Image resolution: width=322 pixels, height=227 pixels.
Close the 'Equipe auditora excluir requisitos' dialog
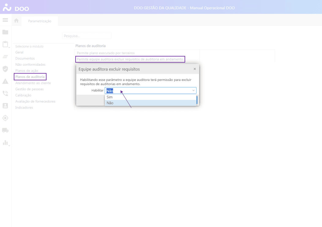195,69
